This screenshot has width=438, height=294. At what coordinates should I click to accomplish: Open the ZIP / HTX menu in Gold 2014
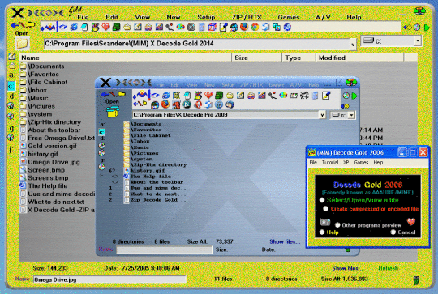[x=247, y=17]
